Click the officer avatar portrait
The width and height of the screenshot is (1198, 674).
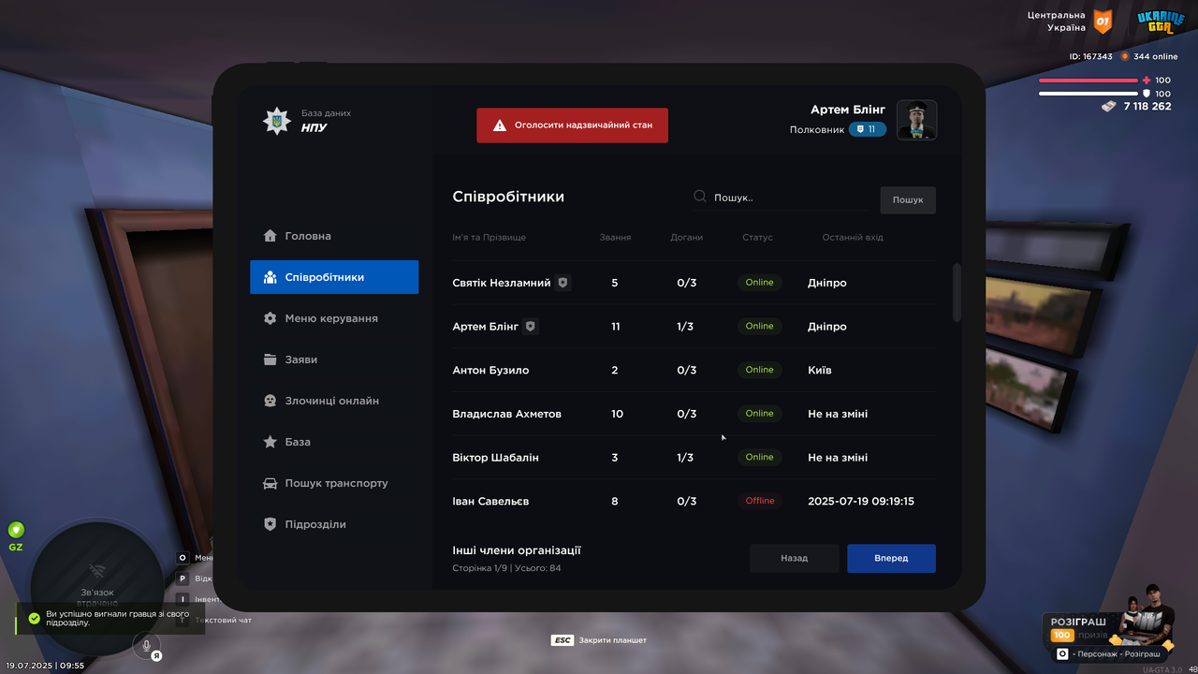(917, 120)
